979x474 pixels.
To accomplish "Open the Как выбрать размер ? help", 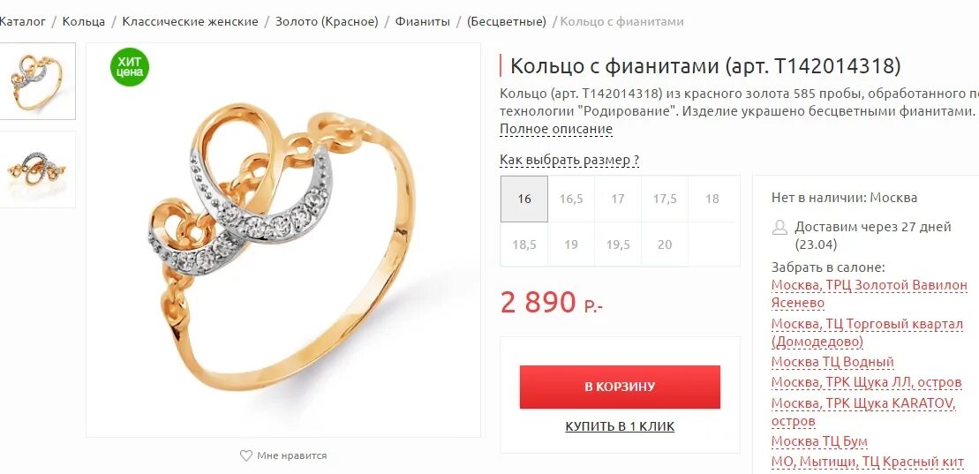I will pyautogui.click(x=569, y=160).
